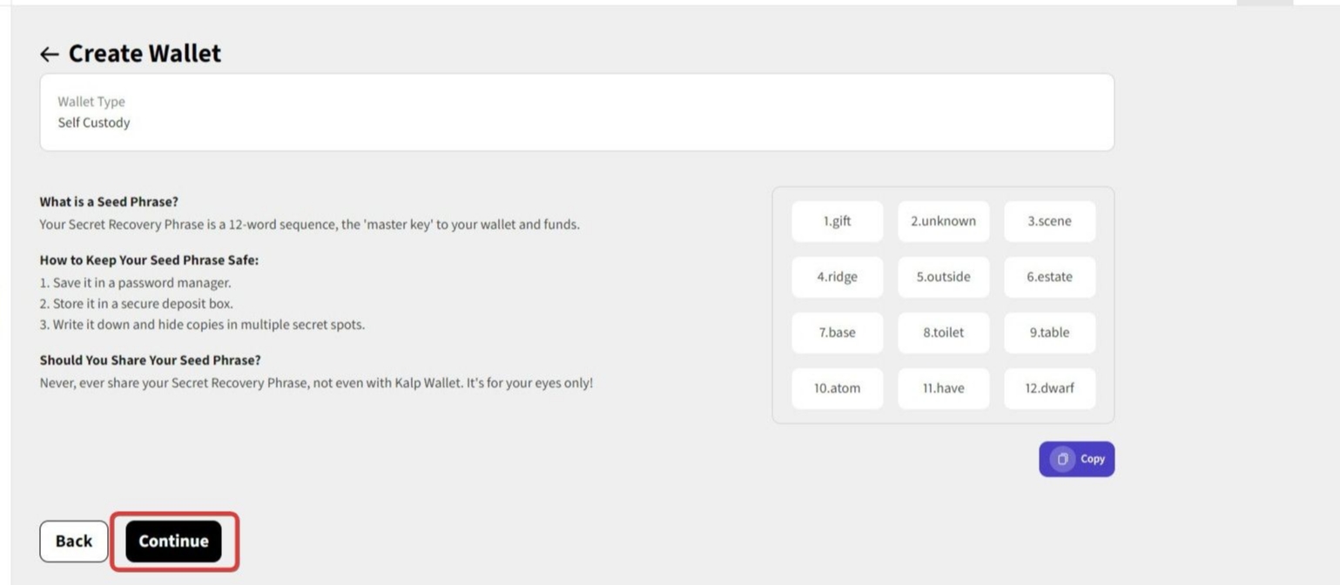Click seed word 1 gift

pos(837,221)
